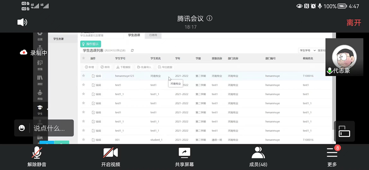The width and height of the screenshot is (369, 170).
Task: Tap the speaker audio icon
Action: coord(22,22)
